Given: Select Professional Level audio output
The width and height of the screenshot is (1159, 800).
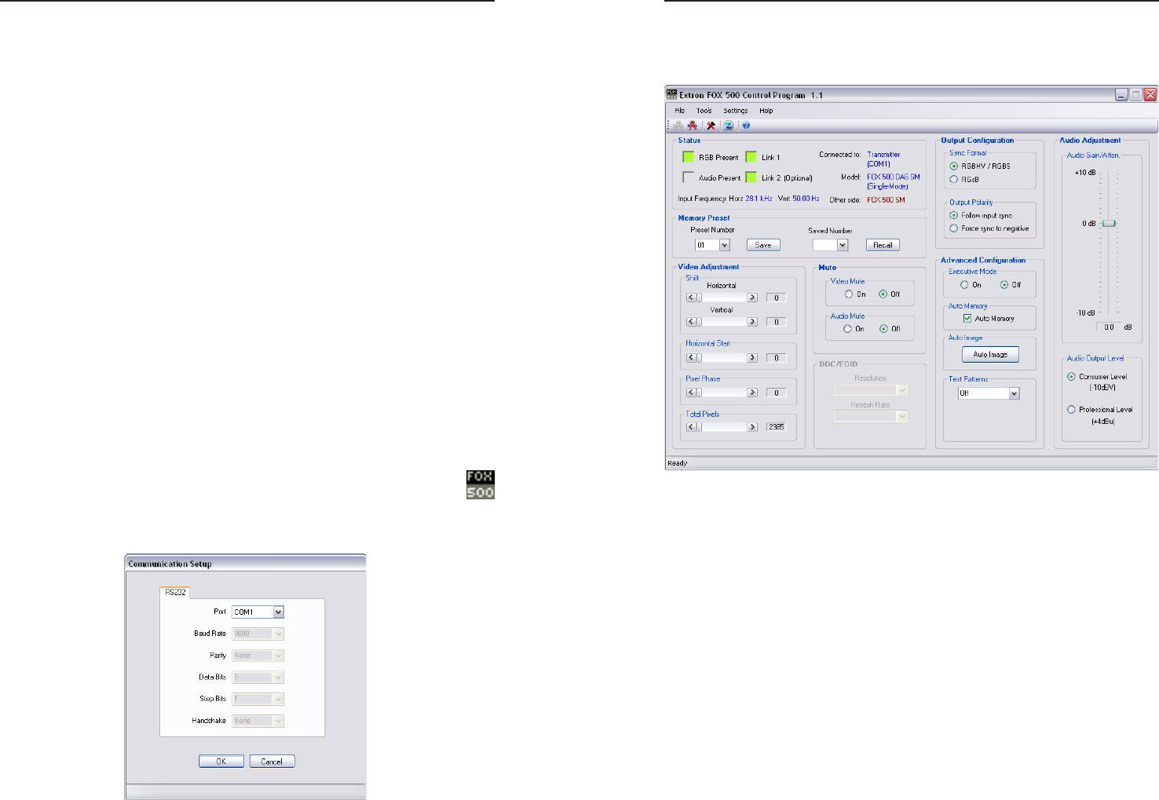Looking at the screenshot, I should pyautogui.click(x=1071, y=410).
